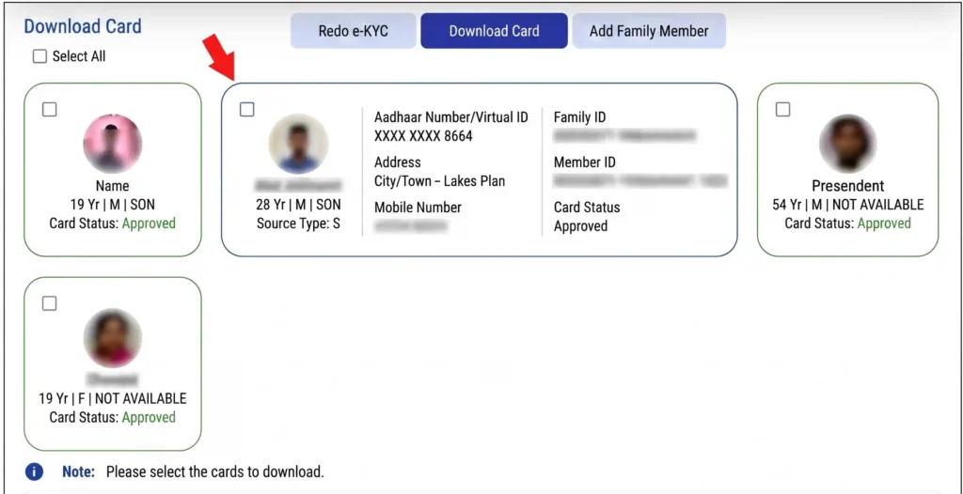Viewport: 963px width, 494px height.
Task: Click Approved status on 19 Yr F card
Action: coord(149,417)
